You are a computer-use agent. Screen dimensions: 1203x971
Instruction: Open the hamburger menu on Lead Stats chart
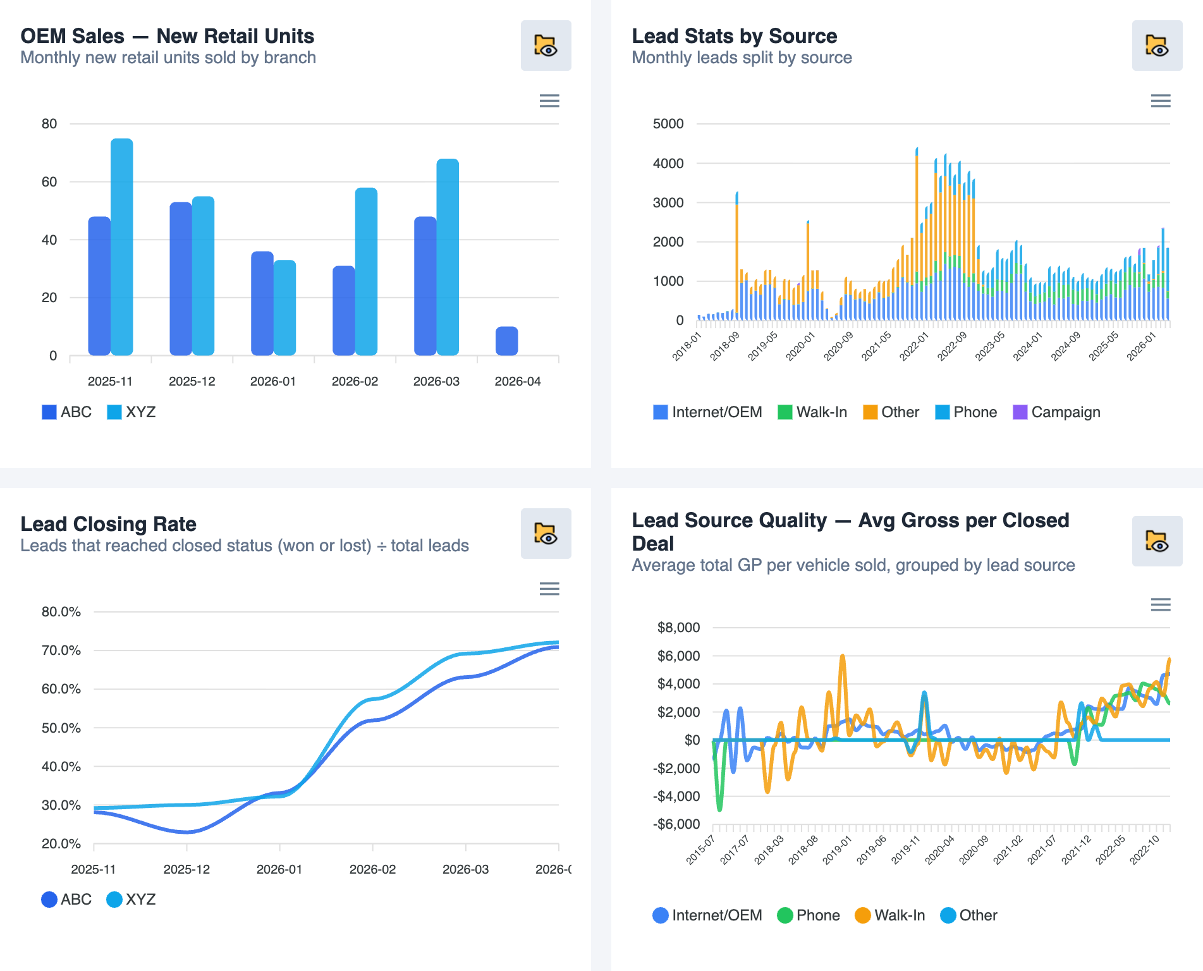(x=1159, y=101)
